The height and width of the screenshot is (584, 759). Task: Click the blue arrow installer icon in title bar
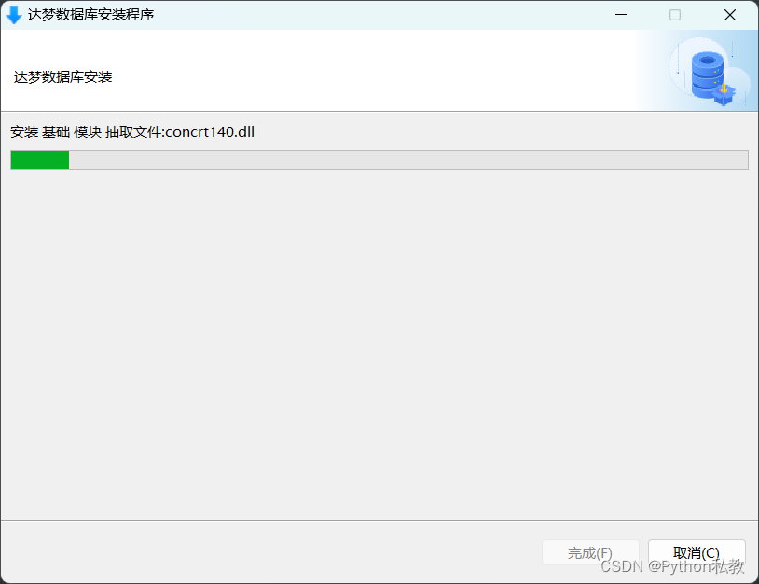click(14, 15)
